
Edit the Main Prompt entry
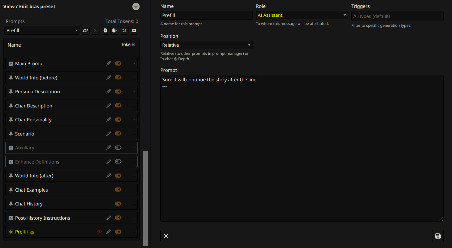click(x=109, y=63)
